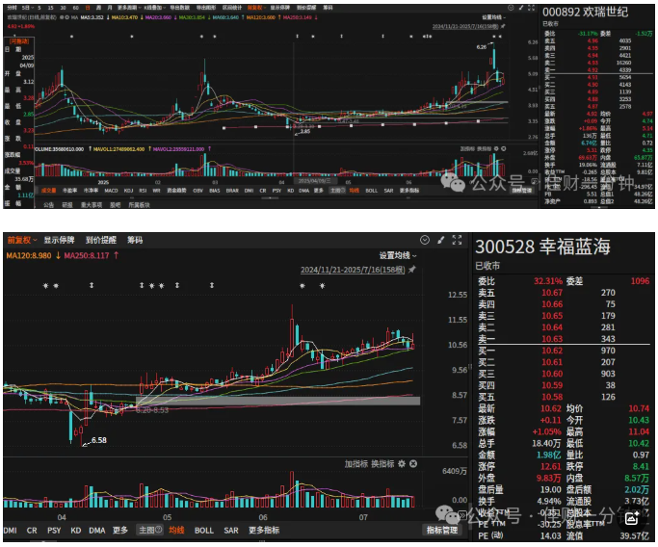Click the pin icon beside lower date range
This screenshot has width=658, height=547.
click(412, 270)
